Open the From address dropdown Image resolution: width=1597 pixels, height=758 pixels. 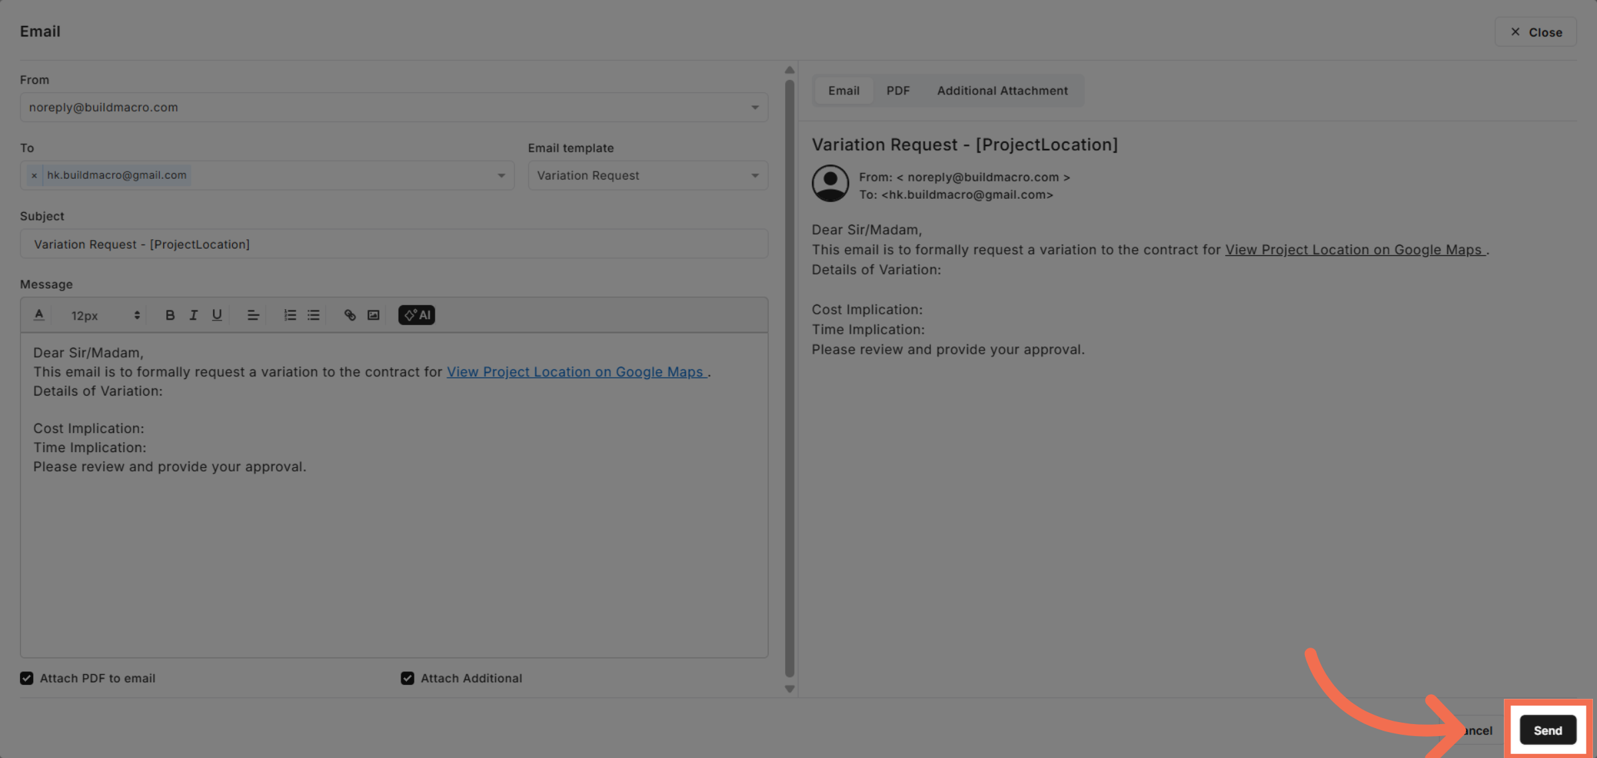click(755, 107)
